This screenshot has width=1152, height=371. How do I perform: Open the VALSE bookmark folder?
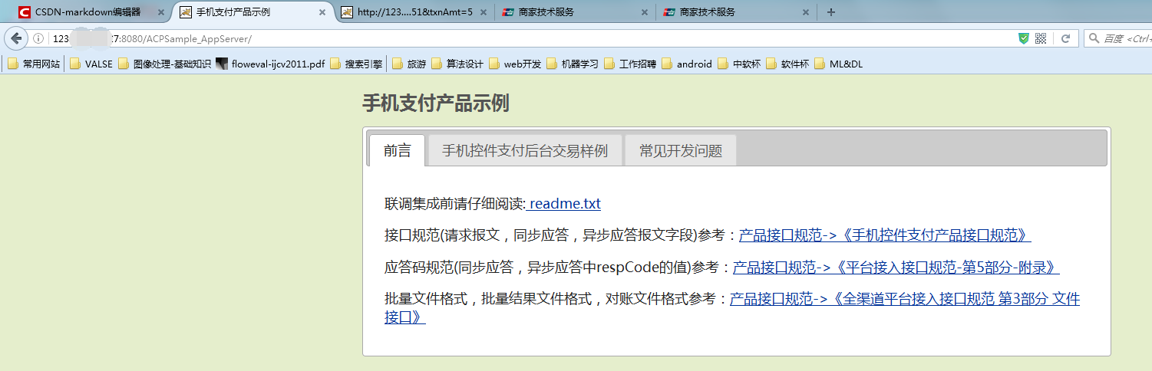pos(91,64)
